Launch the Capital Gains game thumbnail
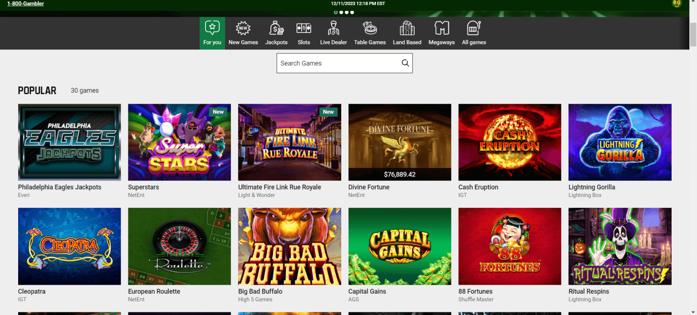Image resolution: width=697 pixels, height=315 pixels. (400, 246)
